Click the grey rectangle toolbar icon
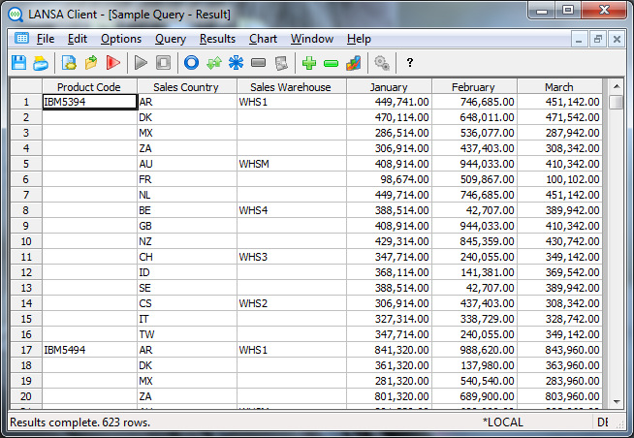This screenshot has width=634, height=438. 259,63
